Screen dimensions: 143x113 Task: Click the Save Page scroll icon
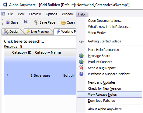click(x=36, y=22)
